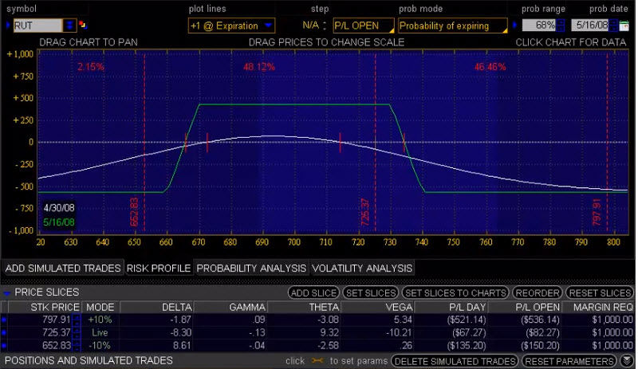Switch to ADD SIMULATED TRADES tab

point(63,269)
